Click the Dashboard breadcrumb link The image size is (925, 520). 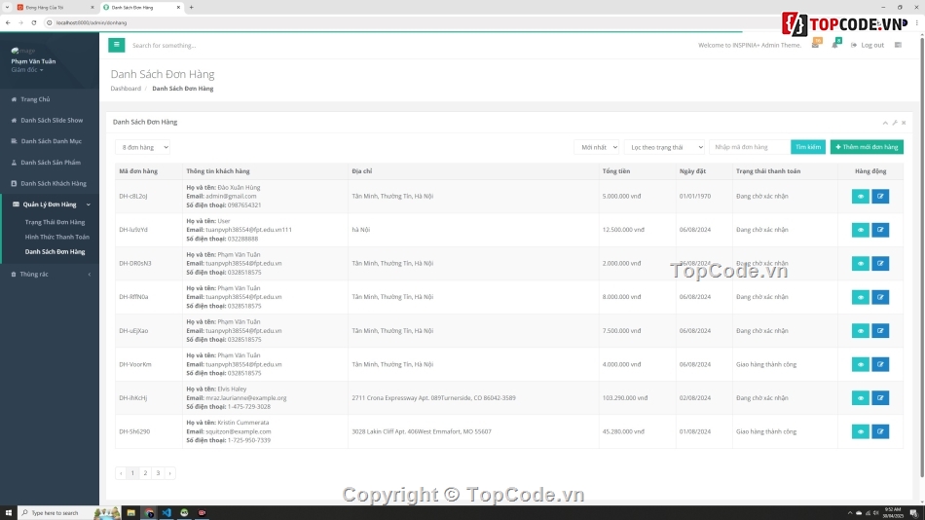tap(126, 89)
